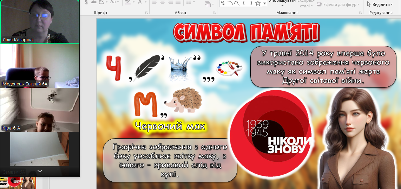Select the star shape
The image size is (401, 189).
click(x=258, y=3)
